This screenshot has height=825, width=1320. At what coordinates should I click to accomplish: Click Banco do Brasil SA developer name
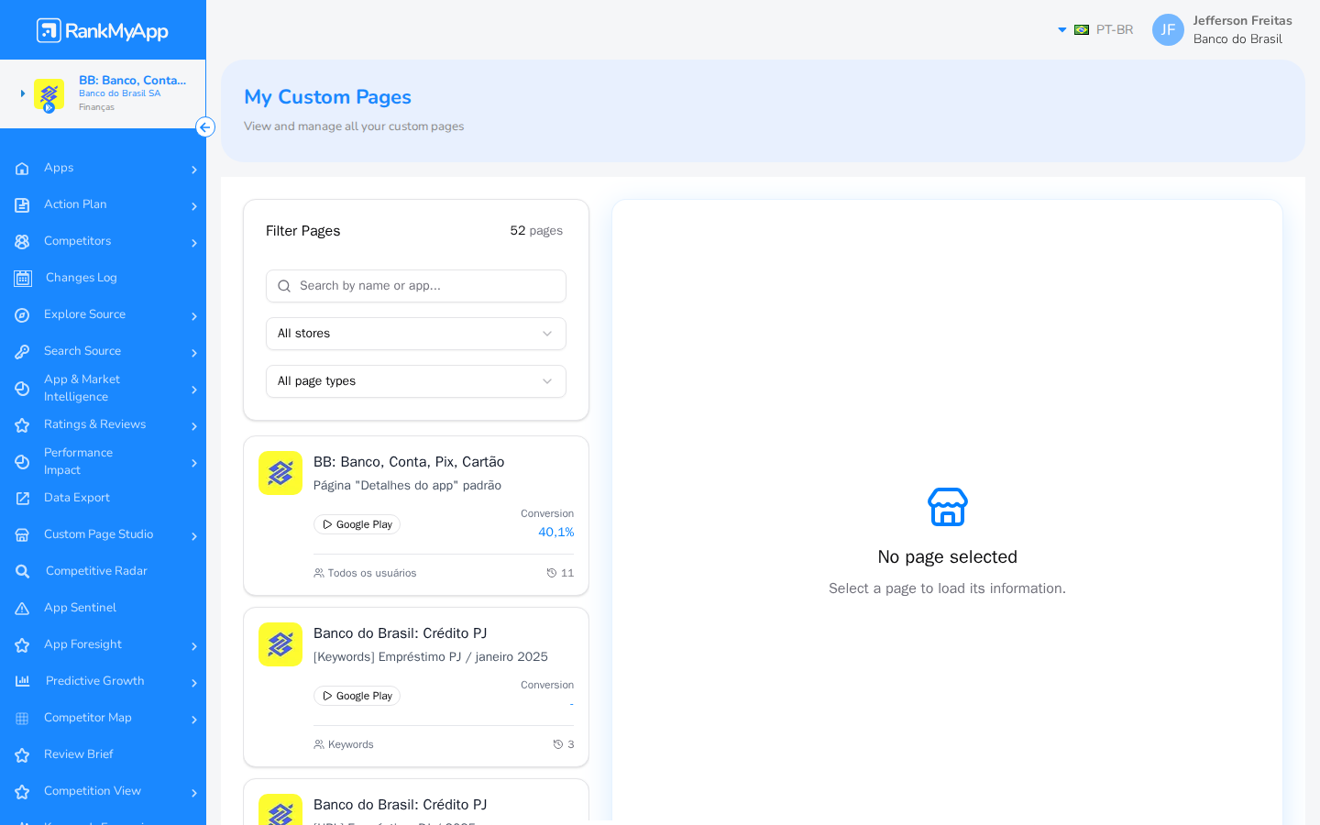pyautogui.click(x=119, y=93)
